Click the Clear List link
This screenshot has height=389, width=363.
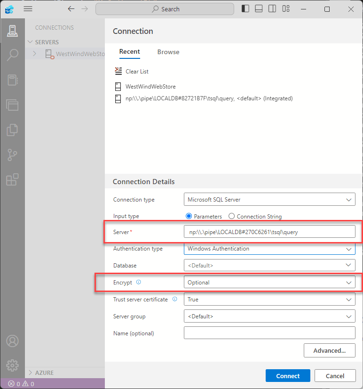(x=137, y=72)
